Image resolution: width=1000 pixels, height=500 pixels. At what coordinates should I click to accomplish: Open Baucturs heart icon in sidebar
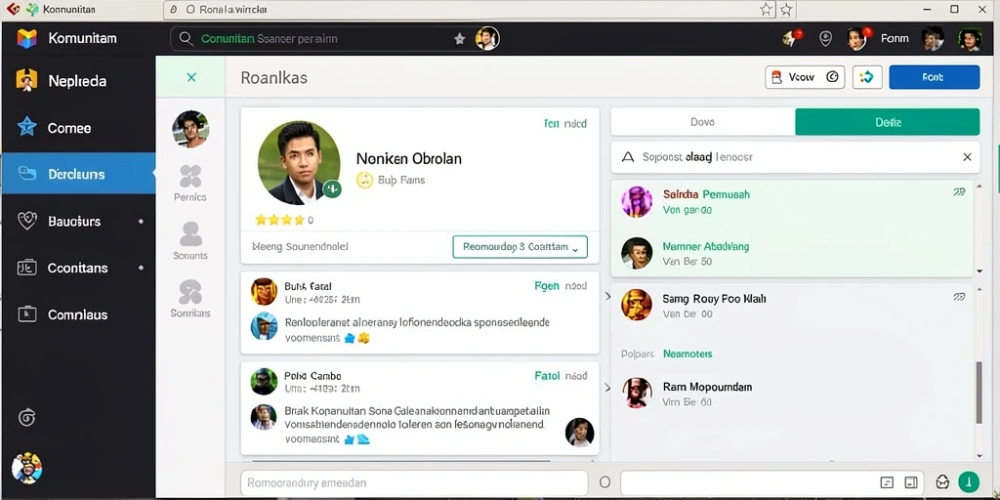26,222
